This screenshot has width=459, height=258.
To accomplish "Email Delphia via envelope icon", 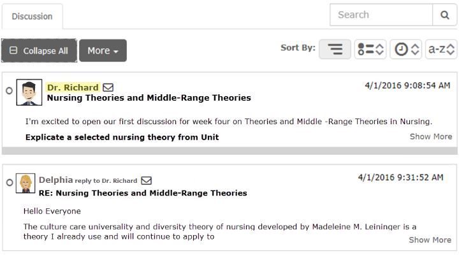I will pyautogui.click(x=147, y=180).
